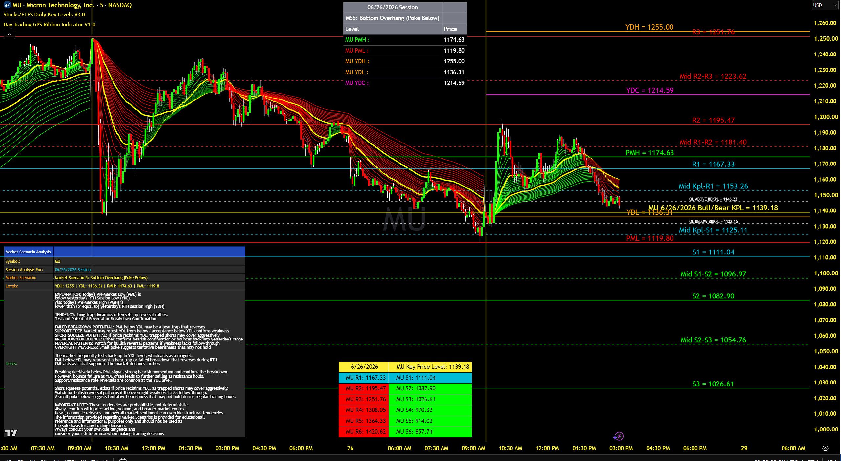Click the MU YDH : table row label

tap(393, 61)
